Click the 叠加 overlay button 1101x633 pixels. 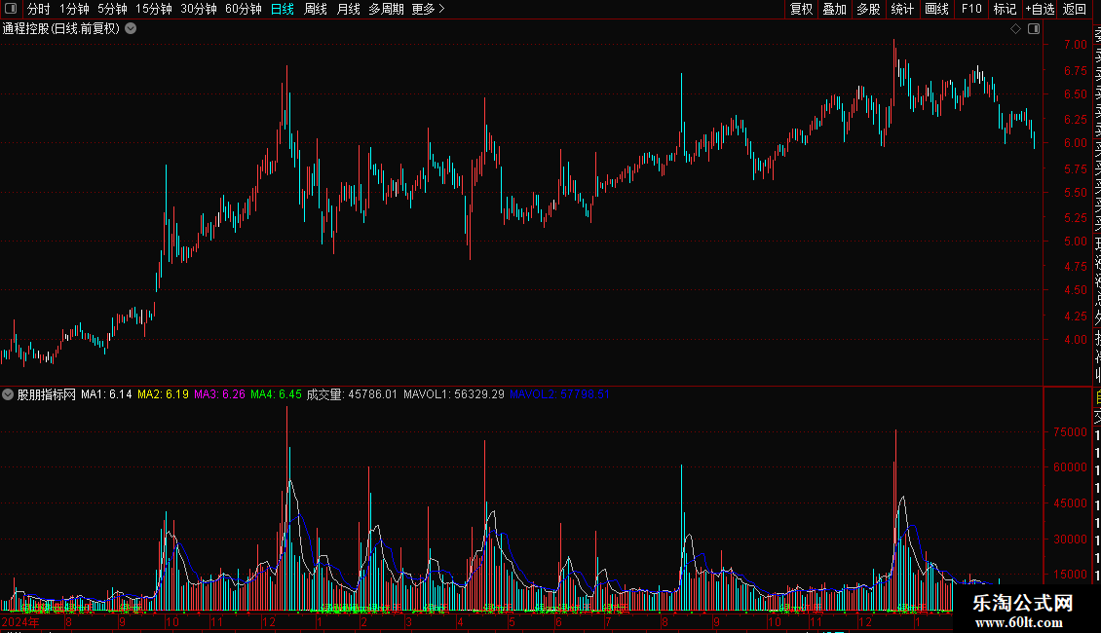[x=835, y=9]
